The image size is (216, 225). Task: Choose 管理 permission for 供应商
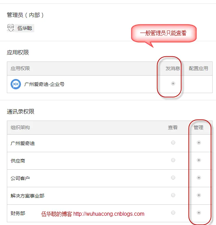click(199, 160)
